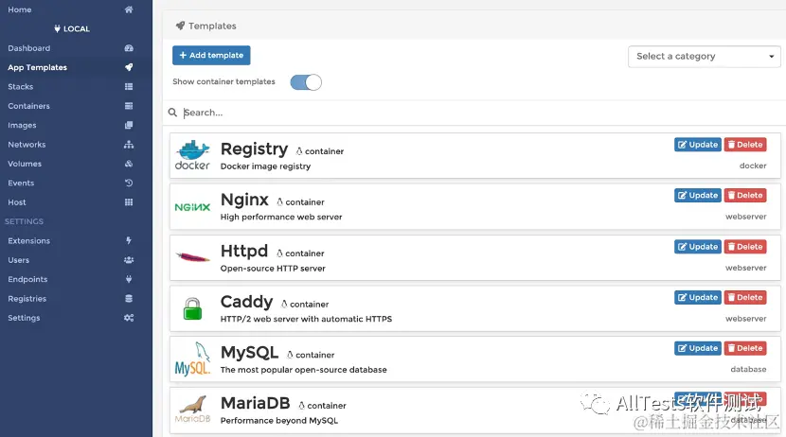Click the Host grid icon
Screen dimensions: 786x437
click(x=129, y=202)
